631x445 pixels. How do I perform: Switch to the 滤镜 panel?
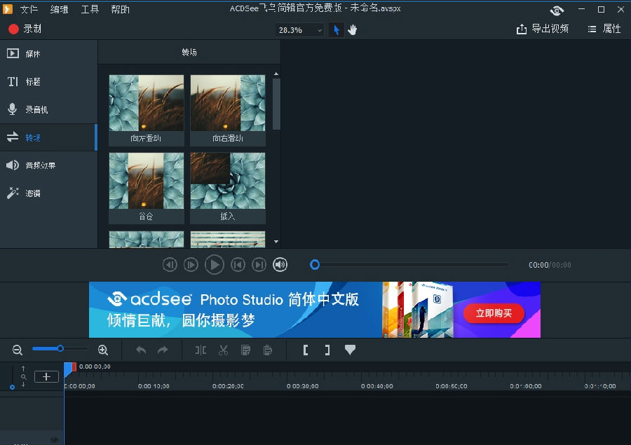click(32, 193)
